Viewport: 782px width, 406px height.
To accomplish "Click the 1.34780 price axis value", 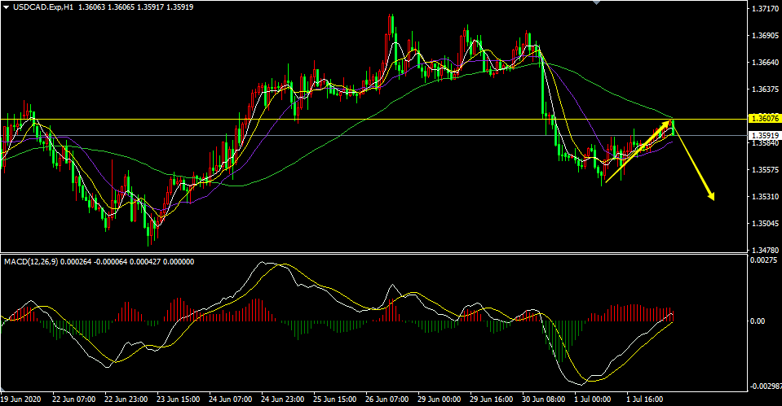I will [x=765, y=250].
